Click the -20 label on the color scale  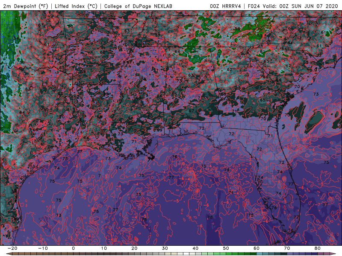[x=12, y=248]
